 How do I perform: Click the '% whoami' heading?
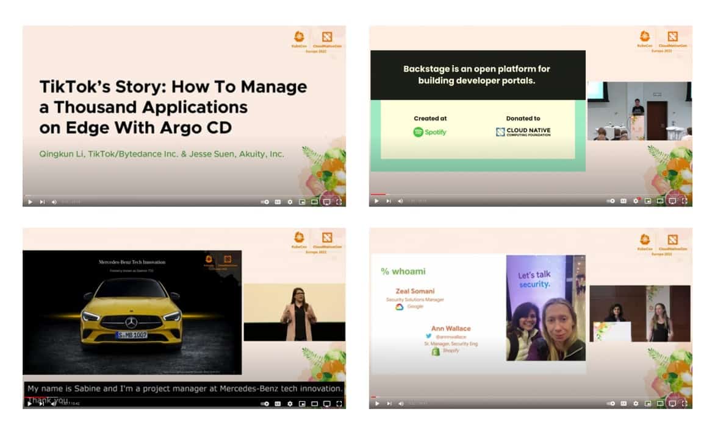pyautogui.click(x=403, y=272)
